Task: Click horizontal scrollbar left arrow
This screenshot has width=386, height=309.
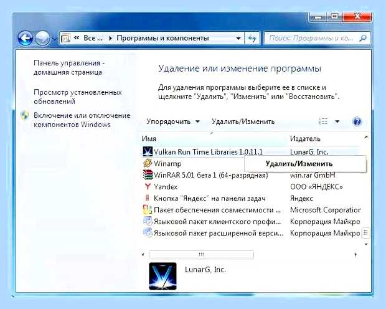Action: pyautogui.click(x=143, y=255)
